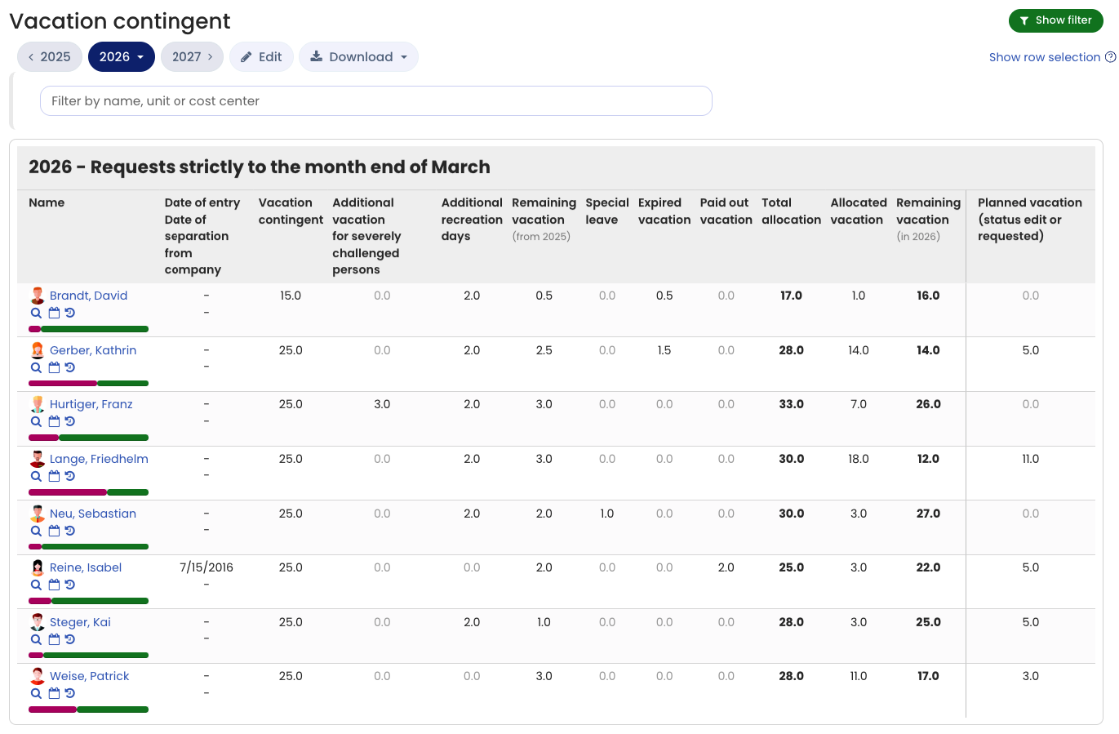This screenshot has width=1119, height=734.
Task: Click magnifier icon under Steger, Kai
Action: click(x=36, y=639)
